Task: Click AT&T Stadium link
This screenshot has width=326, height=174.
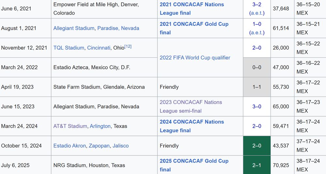Action: click(70, 126)
